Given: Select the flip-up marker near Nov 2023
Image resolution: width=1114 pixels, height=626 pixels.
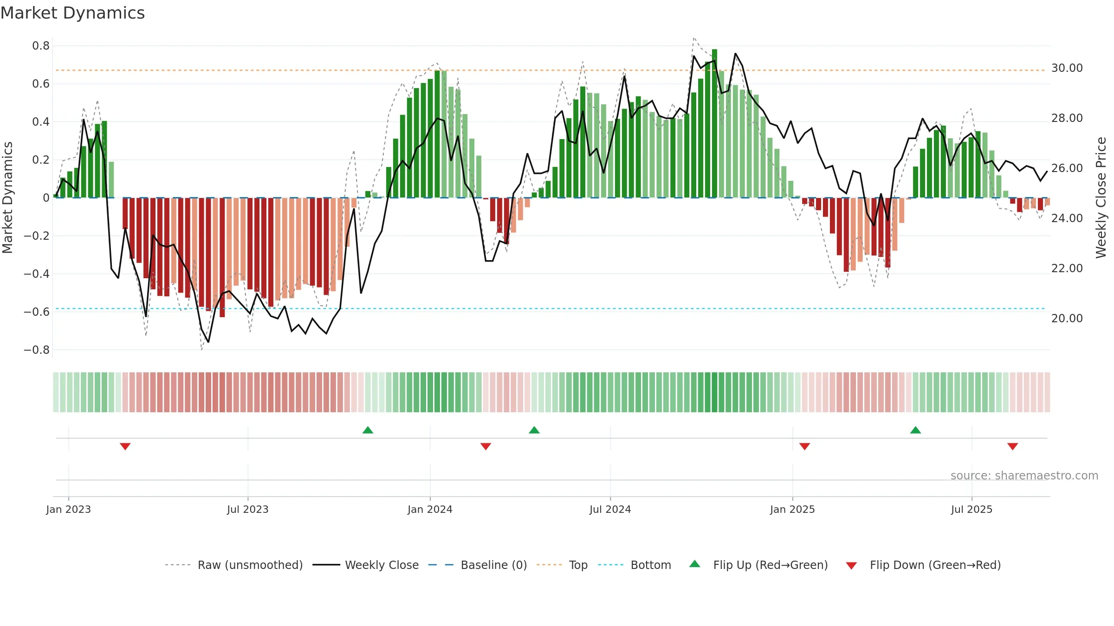Looking at the screenshot, I should click(368, 430).
